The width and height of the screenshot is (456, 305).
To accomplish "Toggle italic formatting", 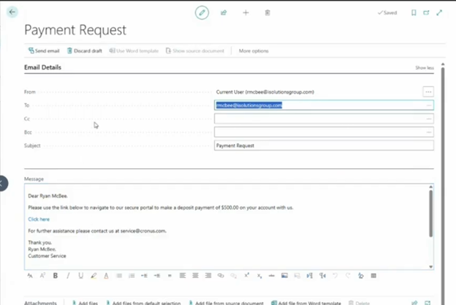I will [68, 276].
